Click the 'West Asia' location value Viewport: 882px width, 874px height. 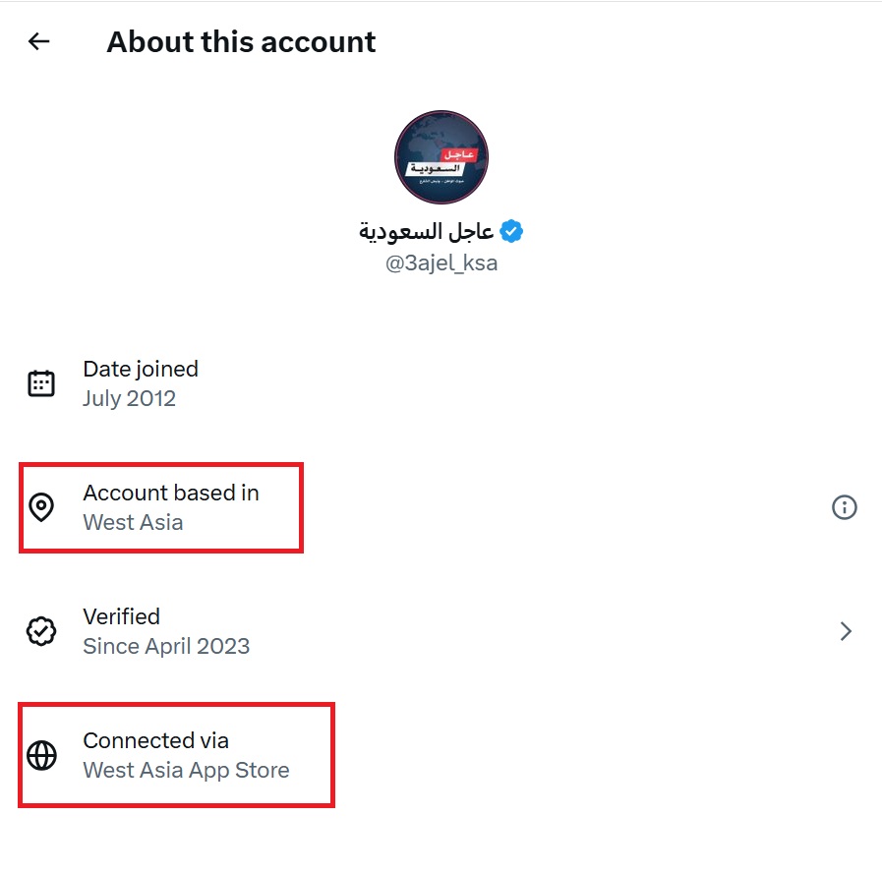tap(133, 523)
